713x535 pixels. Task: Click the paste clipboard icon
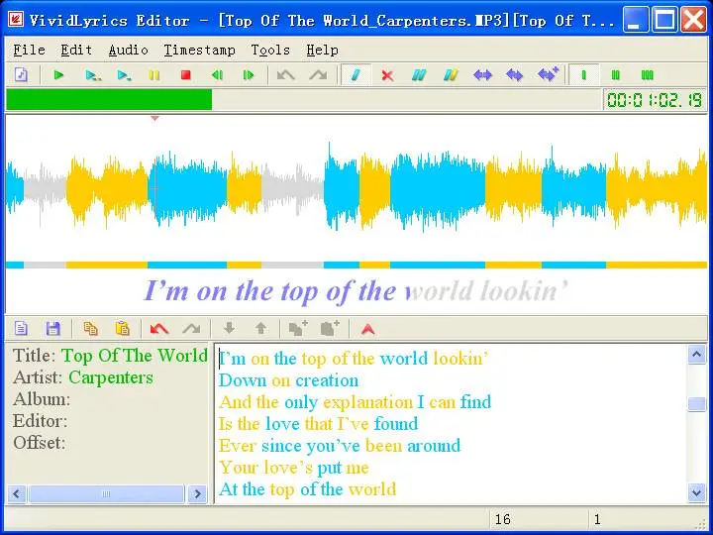click(123, 329)
